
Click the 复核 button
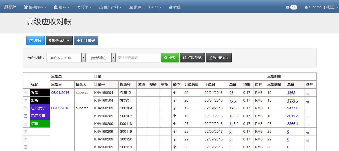[35, 40]
